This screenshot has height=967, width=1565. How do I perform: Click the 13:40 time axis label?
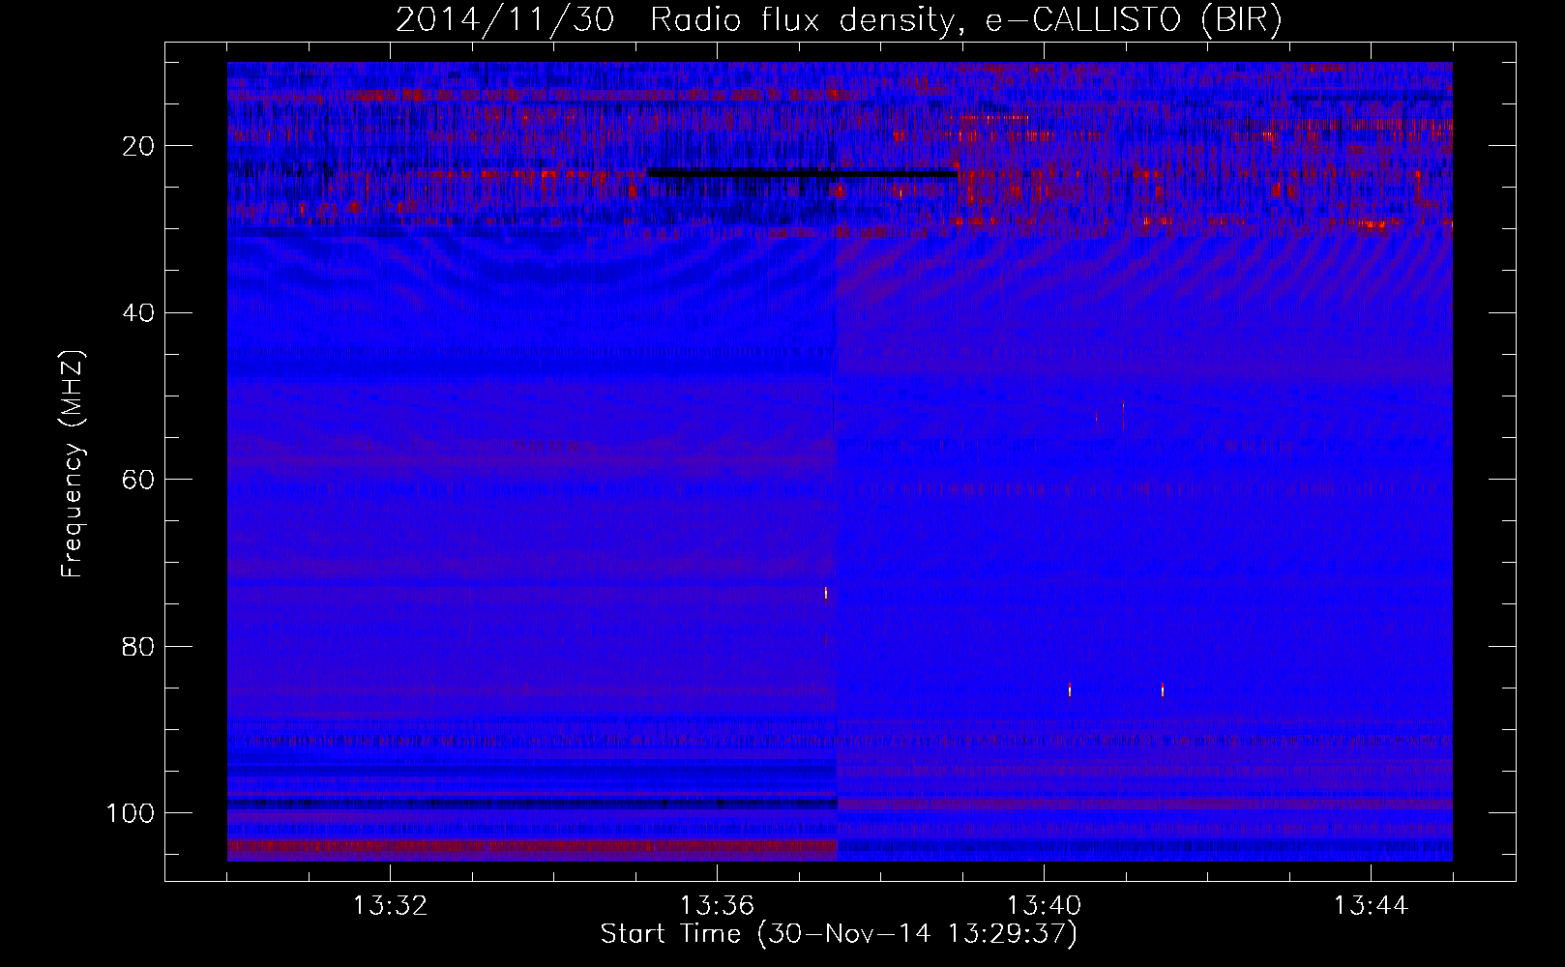1044,906
